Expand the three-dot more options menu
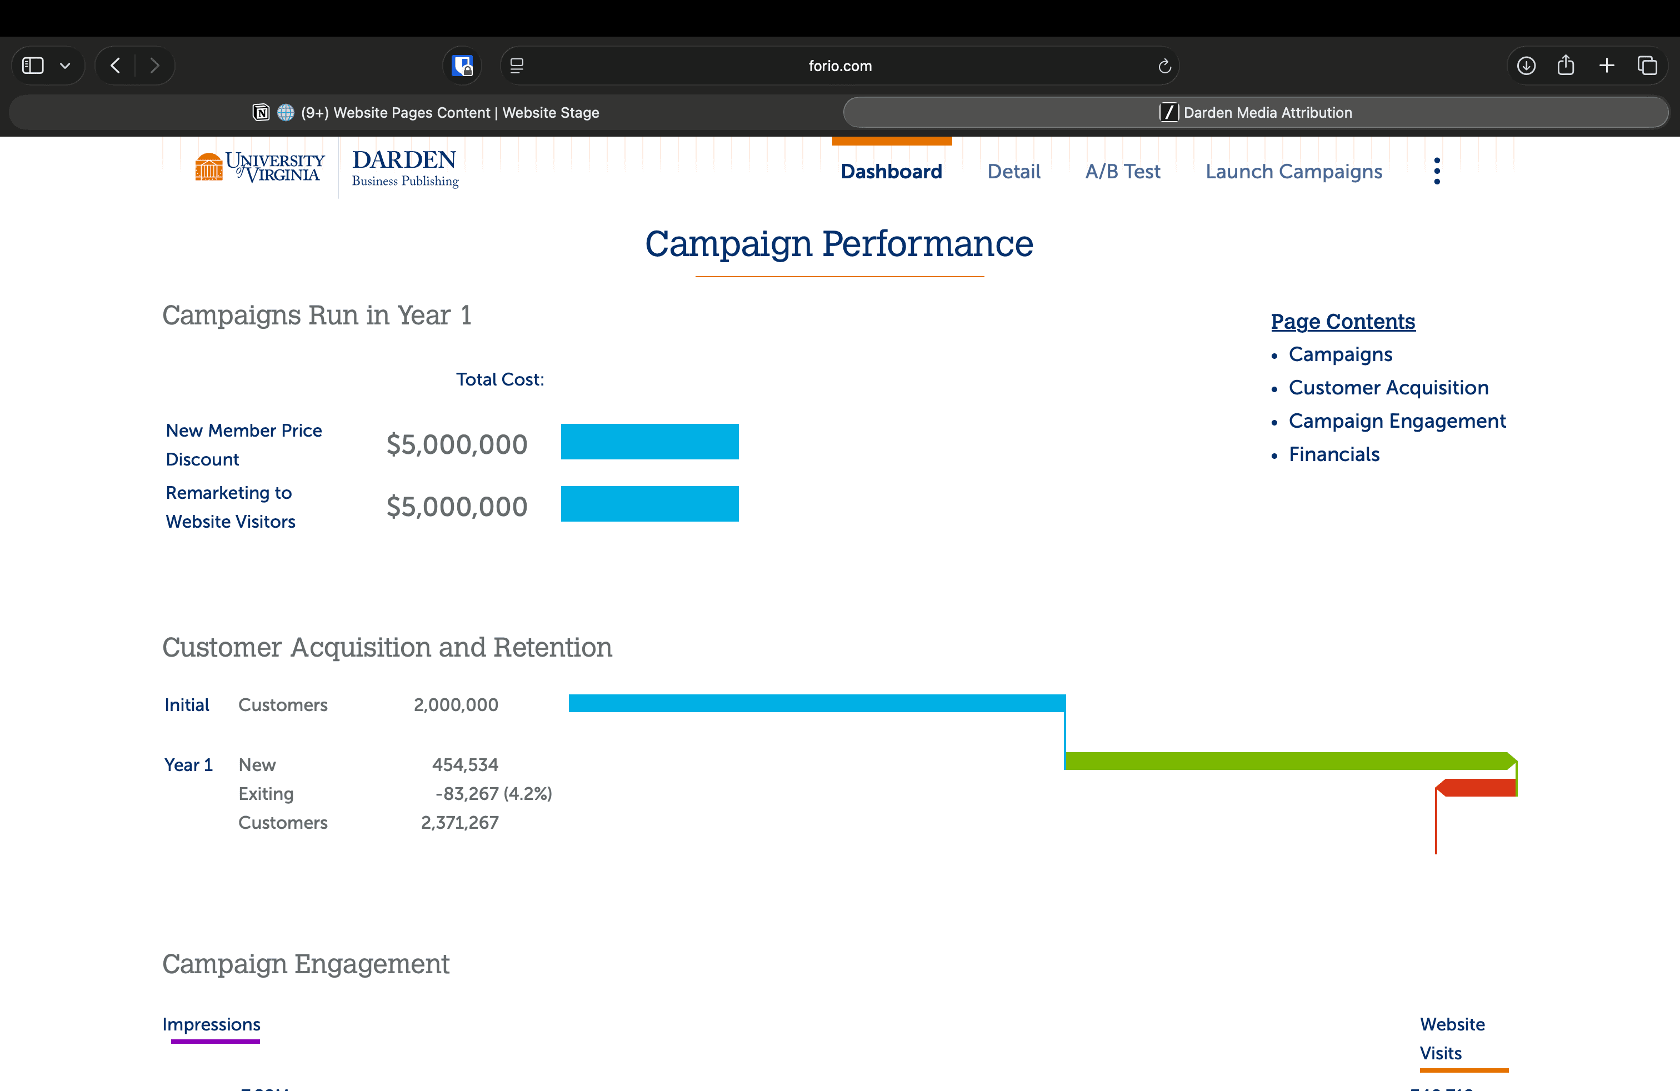Screen dimensions: 1680x1091 [x=1437, y=172]
